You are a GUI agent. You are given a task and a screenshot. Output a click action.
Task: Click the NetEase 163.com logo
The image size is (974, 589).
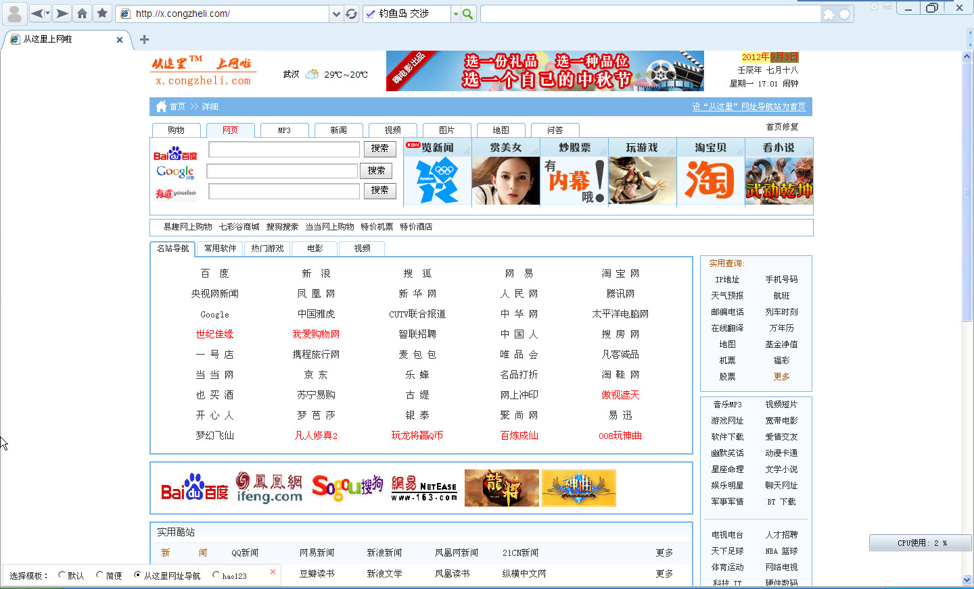click(424, 488)
